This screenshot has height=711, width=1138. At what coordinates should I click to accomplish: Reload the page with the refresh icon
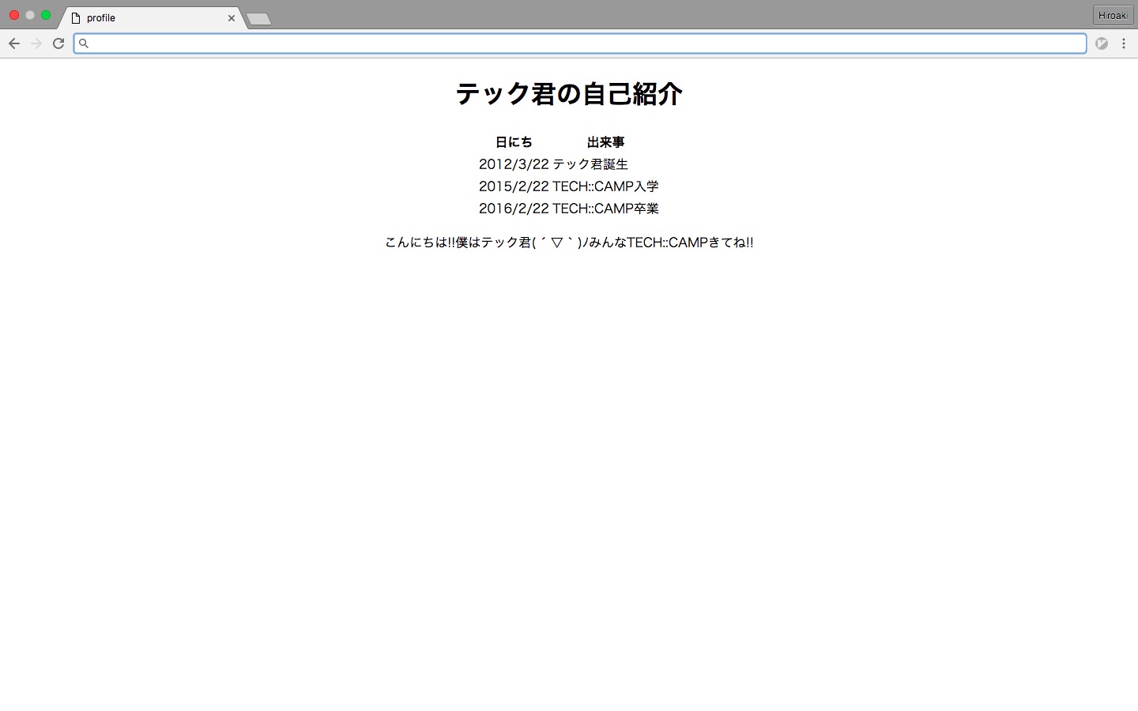58,43
